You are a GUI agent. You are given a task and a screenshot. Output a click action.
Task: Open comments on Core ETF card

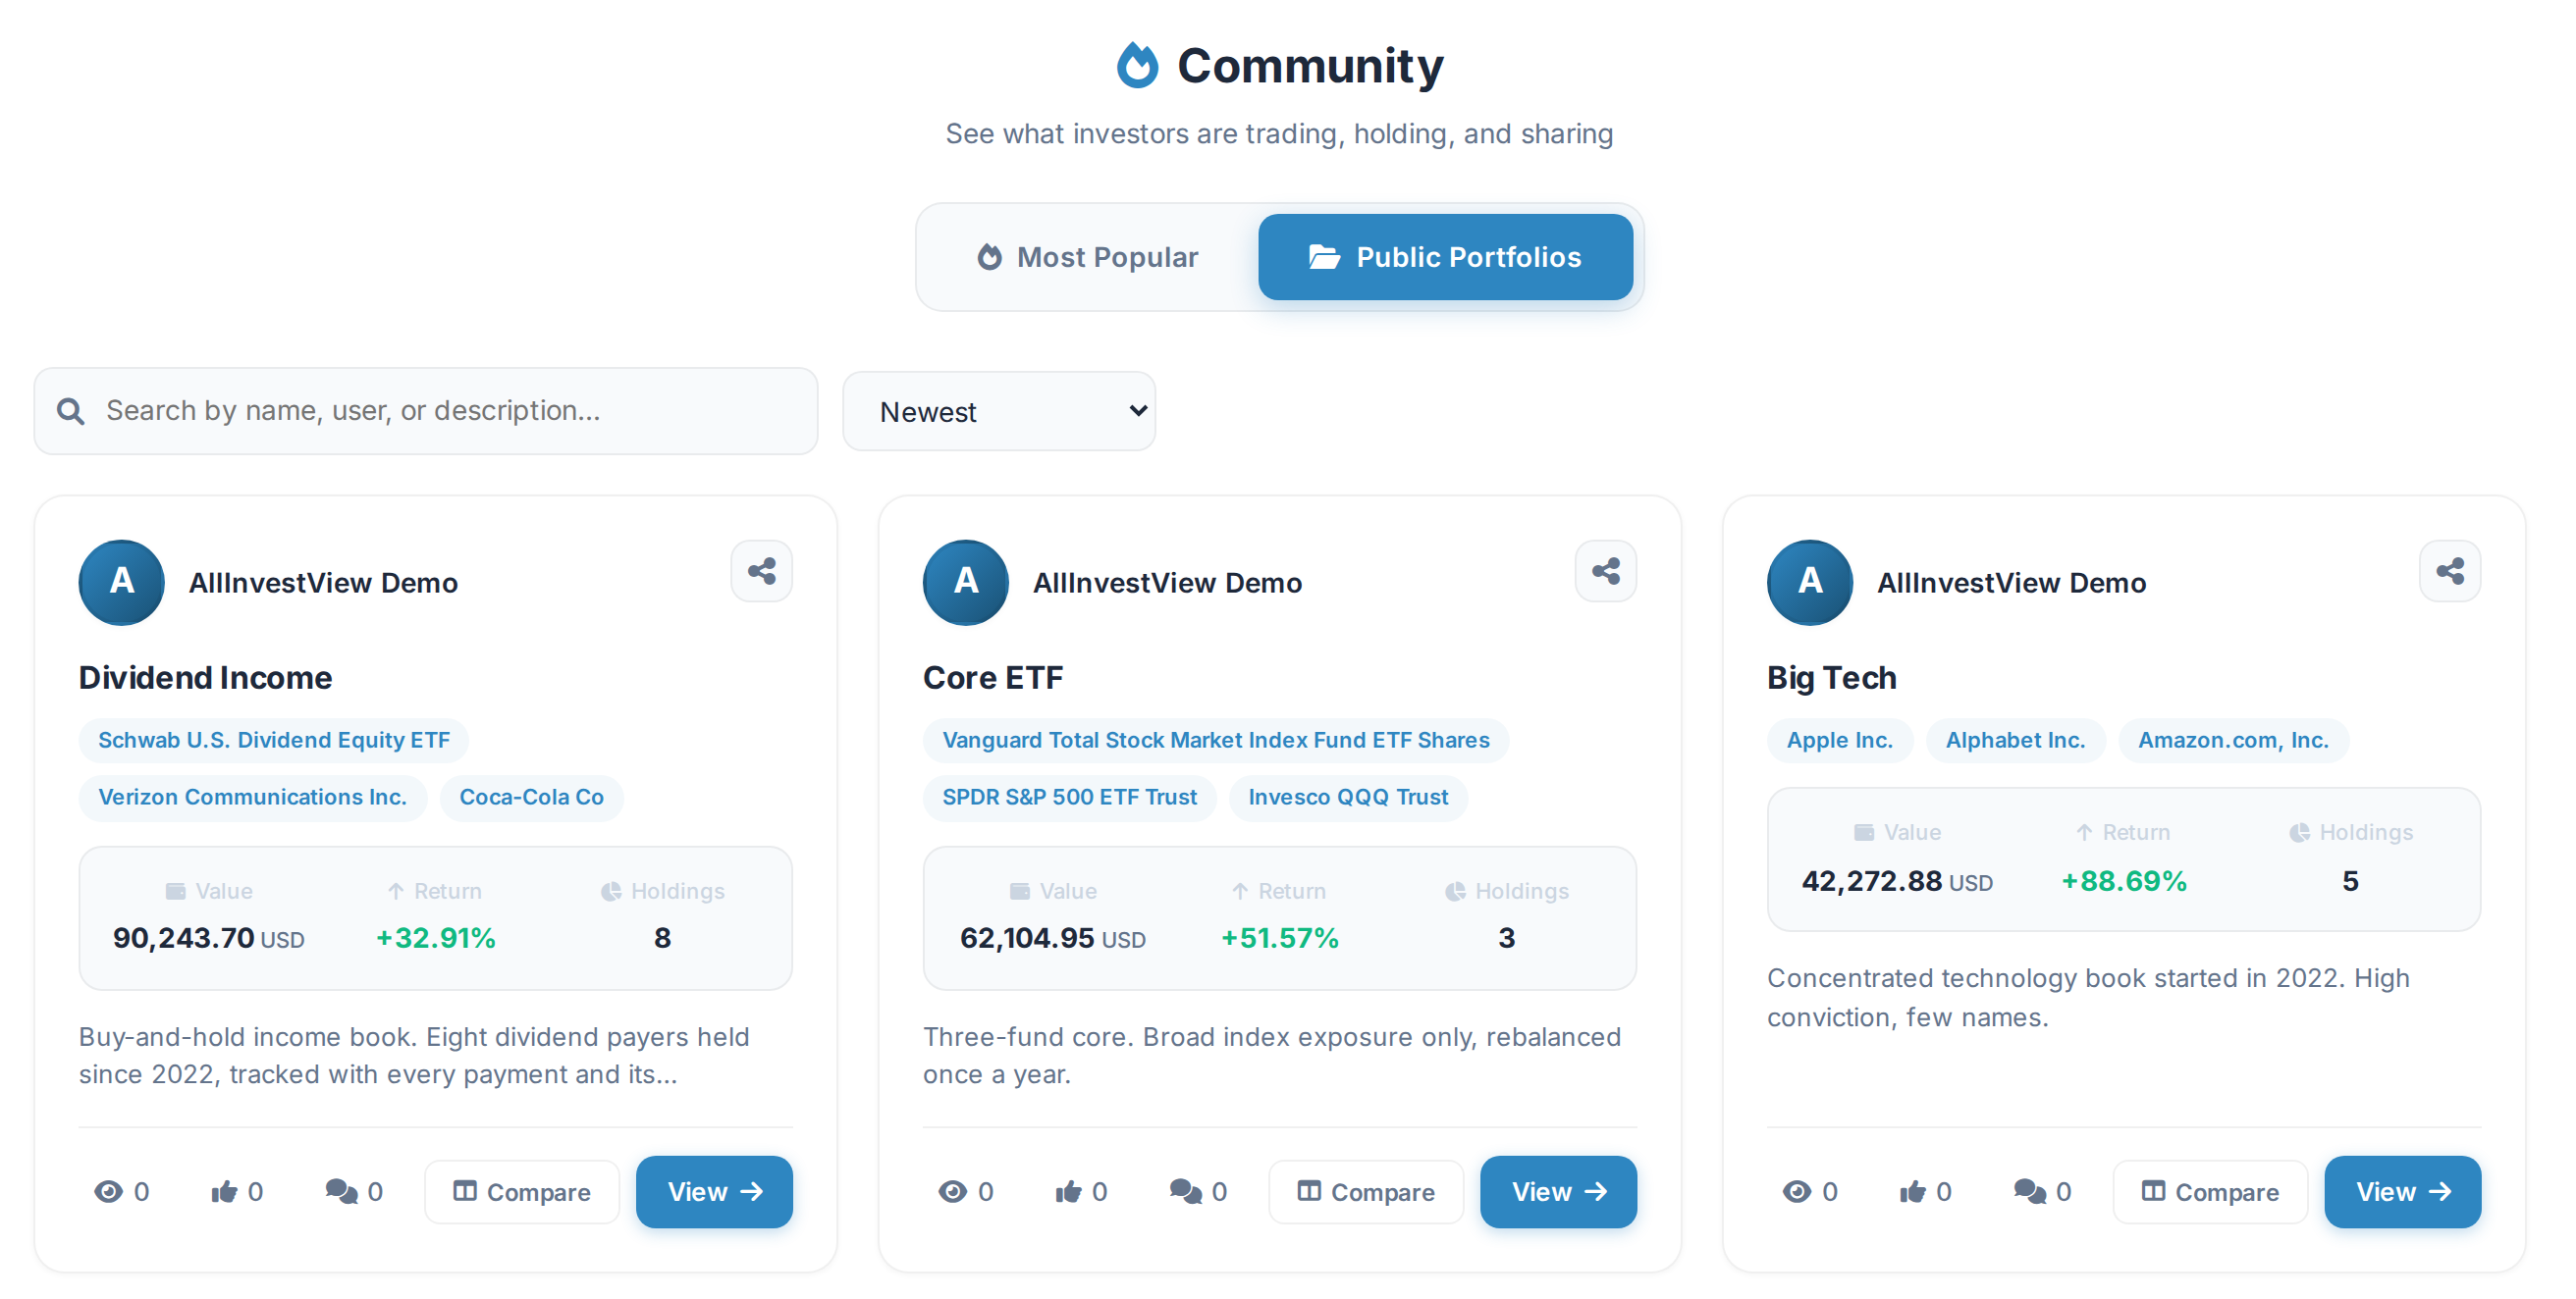click(x=1185, y=1191)
